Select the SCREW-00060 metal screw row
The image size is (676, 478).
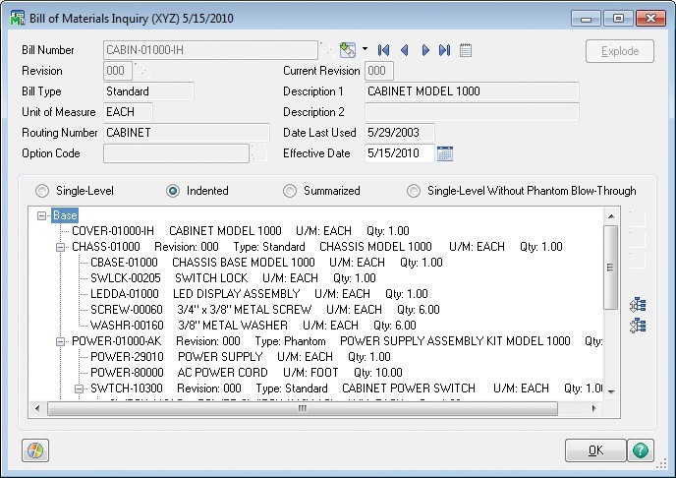pyautogui.click(x=265, y=310)
